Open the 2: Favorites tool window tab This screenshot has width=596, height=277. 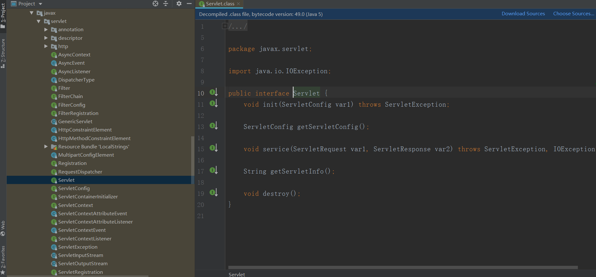pos(3,260)
